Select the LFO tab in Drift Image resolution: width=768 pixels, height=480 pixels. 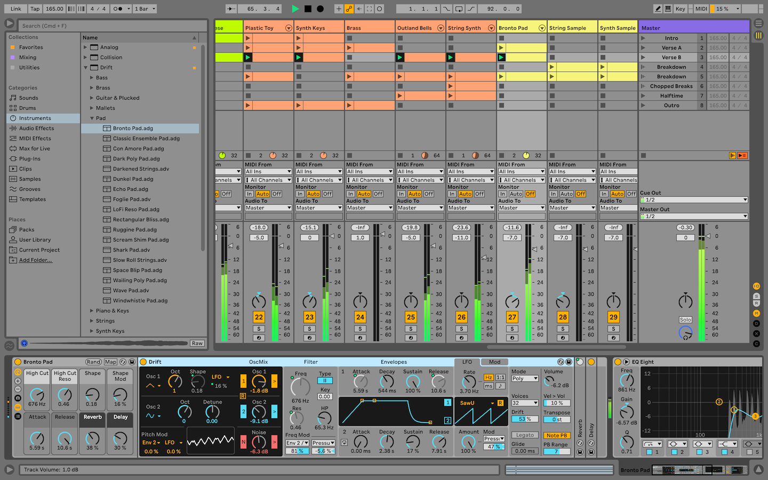tap(467, 362)
